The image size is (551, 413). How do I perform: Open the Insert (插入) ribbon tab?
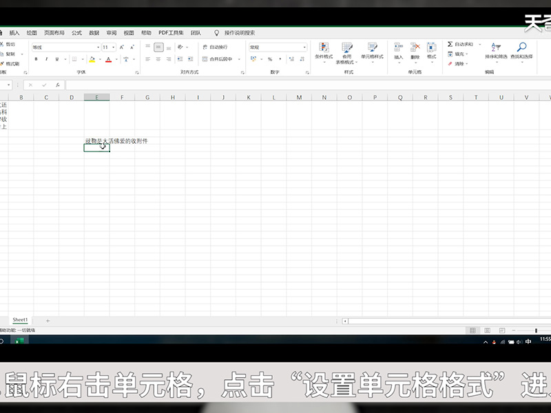tap(14, 32)
